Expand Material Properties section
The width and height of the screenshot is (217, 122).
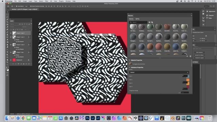pos(130,60)
